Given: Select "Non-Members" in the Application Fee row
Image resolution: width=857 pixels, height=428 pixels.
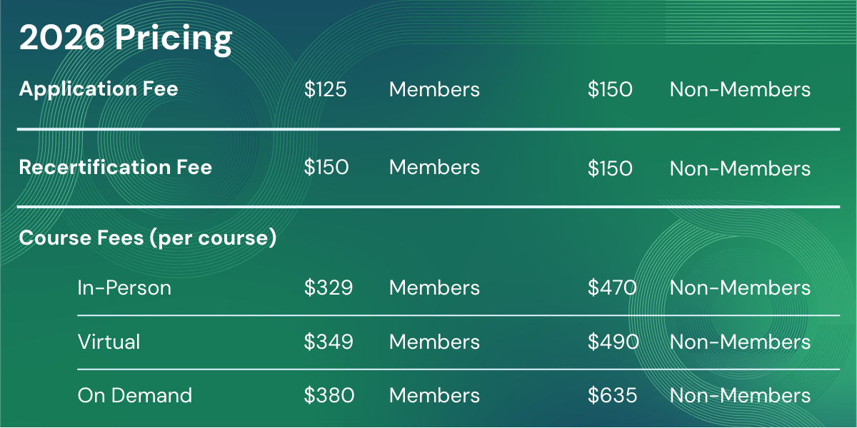Looking at the screenshot, I should [x=740, y=90].
